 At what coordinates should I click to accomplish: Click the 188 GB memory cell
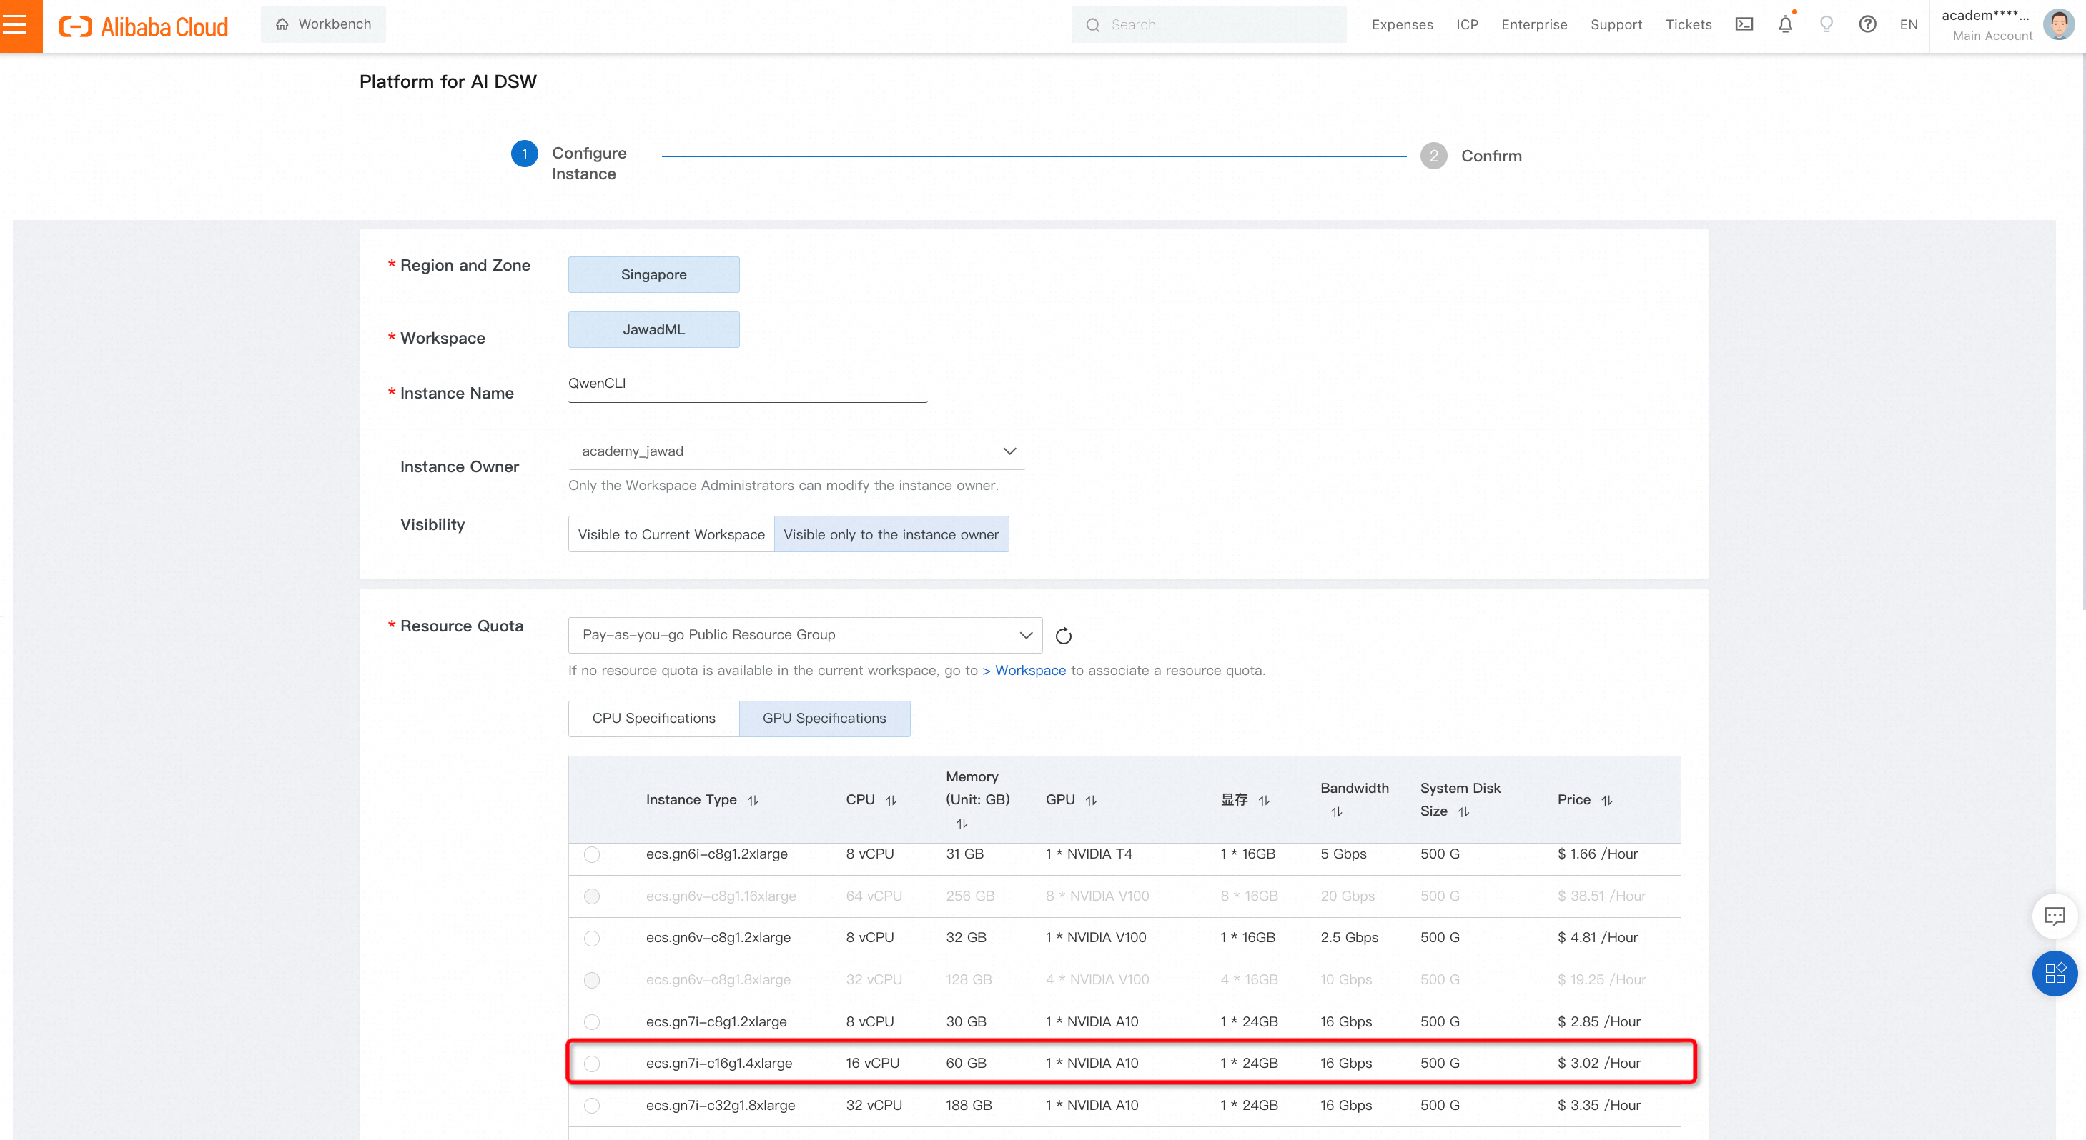coord(968,1105)
